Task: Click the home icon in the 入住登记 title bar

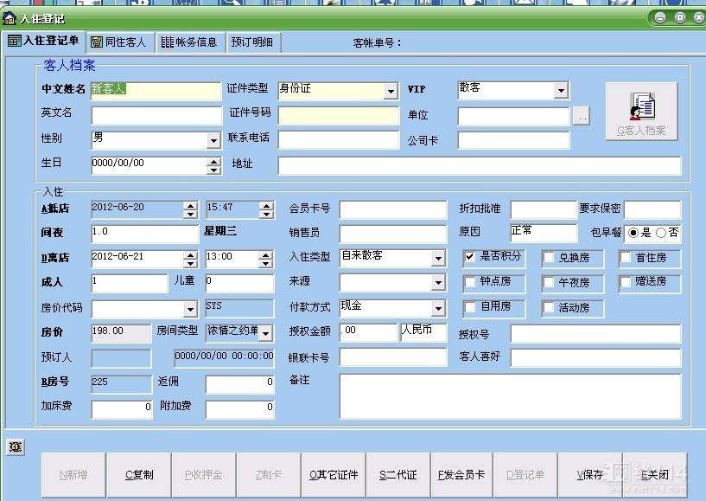Action: tap(10, 18)
